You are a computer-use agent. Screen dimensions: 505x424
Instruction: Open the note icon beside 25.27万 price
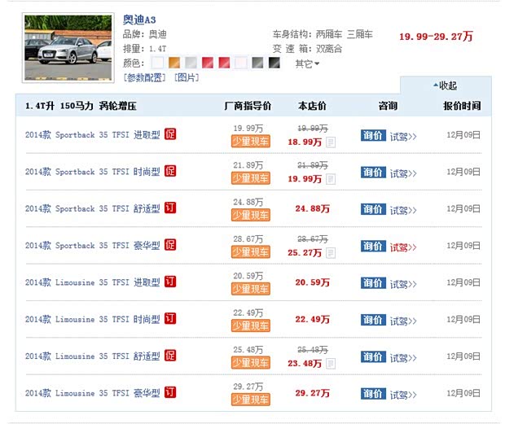331,253
